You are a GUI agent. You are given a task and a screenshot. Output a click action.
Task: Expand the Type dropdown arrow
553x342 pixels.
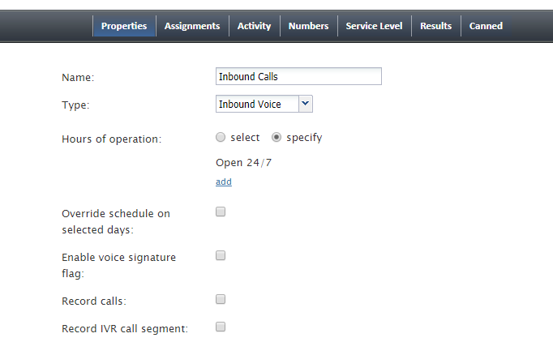click(x=306, y=104)
